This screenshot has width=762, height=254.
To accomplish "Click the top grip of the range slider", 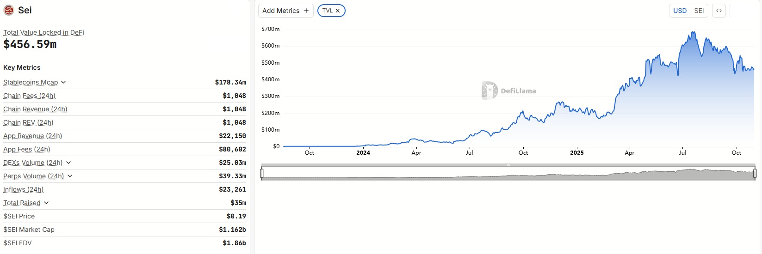I will 508,165.
